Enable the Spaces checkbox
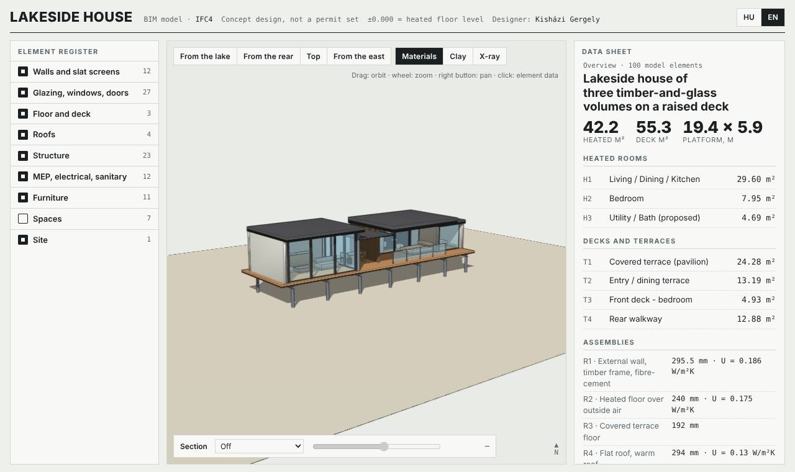 point(23,219)
